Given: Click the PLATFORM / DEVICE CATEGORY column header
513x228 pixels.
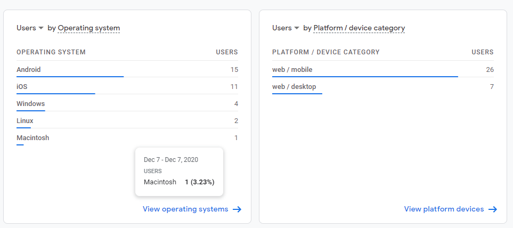Looking at the screenshot, I should 325,52.
